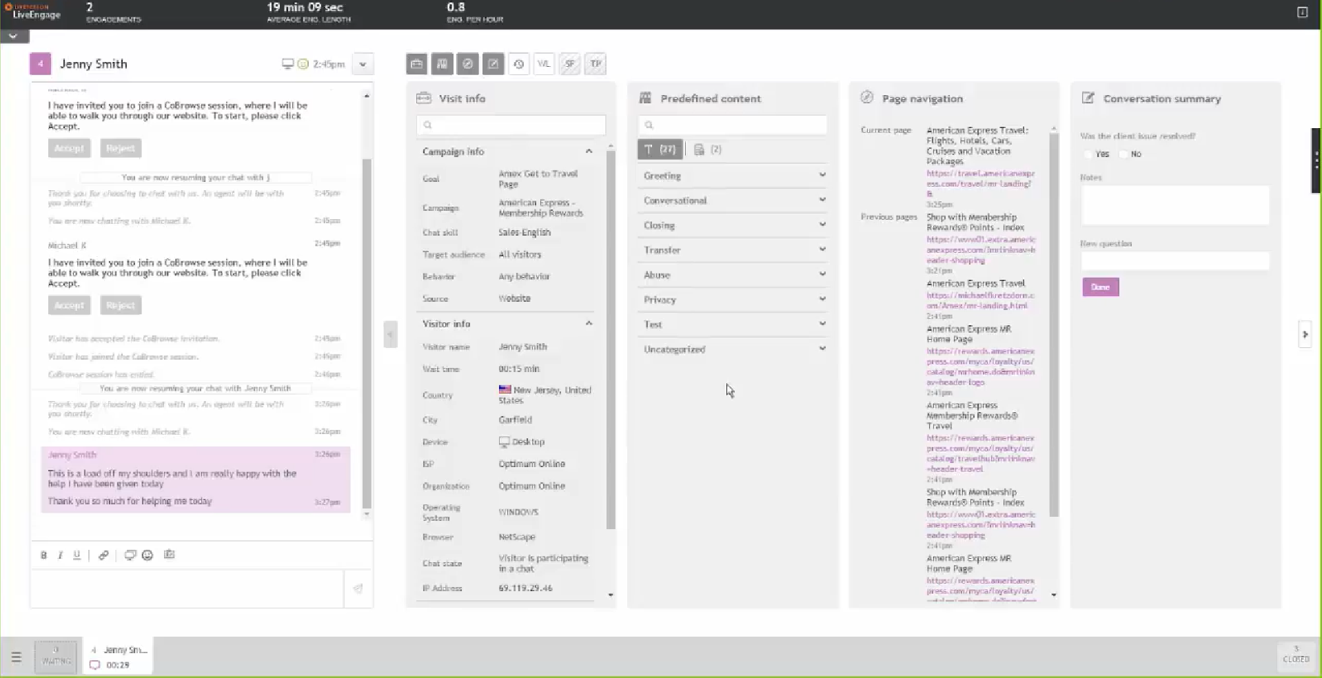Apply bold formatting in chat editor
This screenshot has height=678, width=1322.
coord(43,555)
